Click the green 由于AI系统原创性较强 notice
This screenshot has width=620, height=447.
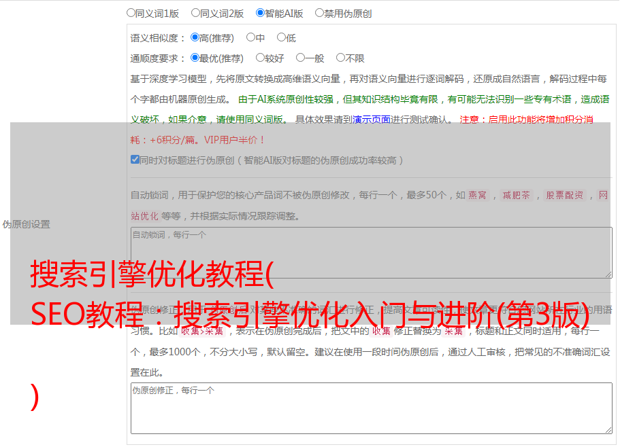[370, 109]
